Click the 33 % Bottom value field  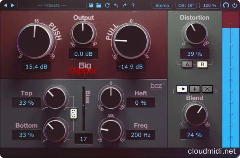pyautogui.click(x=26, y=135)
